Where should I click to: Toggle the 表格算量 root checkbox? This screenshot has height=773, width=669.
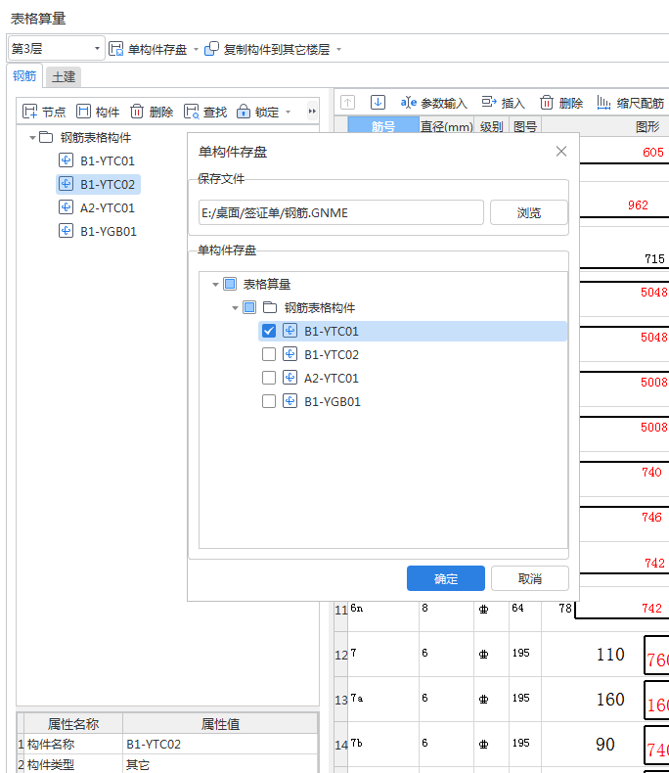(x=230, y=284)
